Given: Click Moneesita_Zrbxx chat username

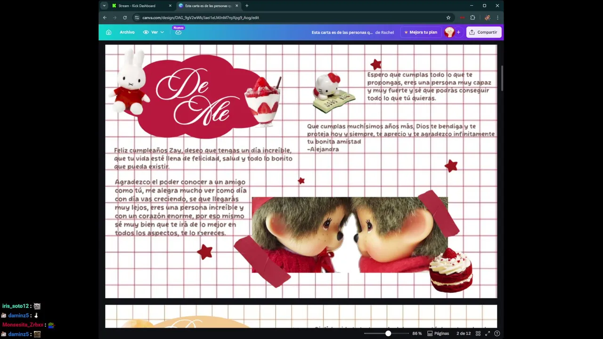Looking at the screenshot, I should point(23,325).
